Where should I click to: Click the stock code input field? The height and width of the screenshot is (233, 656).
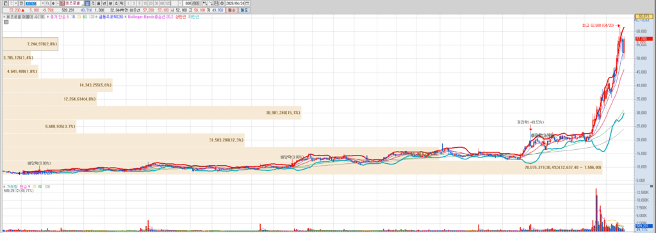[33, 3]
